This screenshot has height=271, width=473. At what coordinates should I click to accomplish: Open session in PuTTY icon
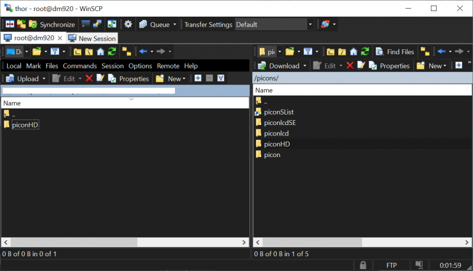97,25
